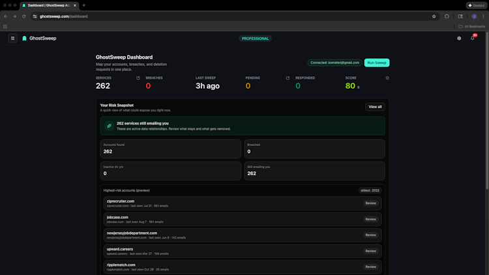Open the browser extensions icon
This screenshot has width=489, height=275.
point(447,16)
